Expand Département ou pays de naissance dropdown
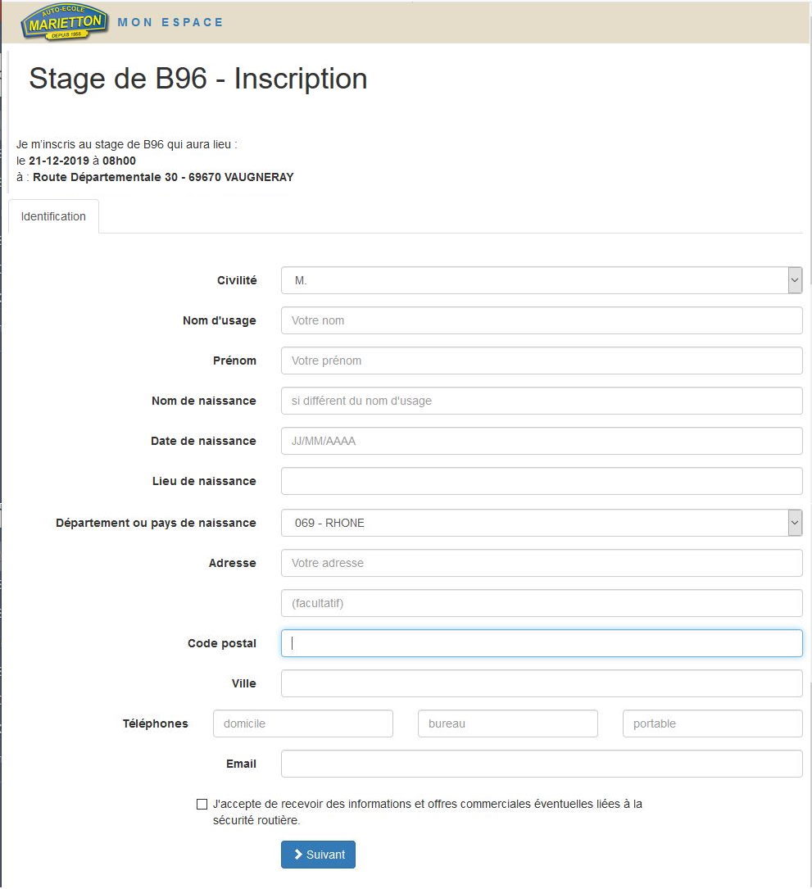Screen dimensions: 812x889 pos(541,523)
